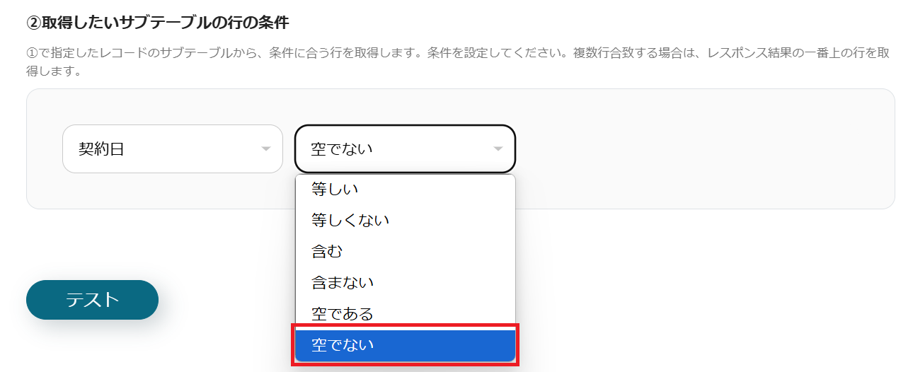Click the arrow icon on 契約日 dropdown
The image size is (913, 372).
pos(266,149)
